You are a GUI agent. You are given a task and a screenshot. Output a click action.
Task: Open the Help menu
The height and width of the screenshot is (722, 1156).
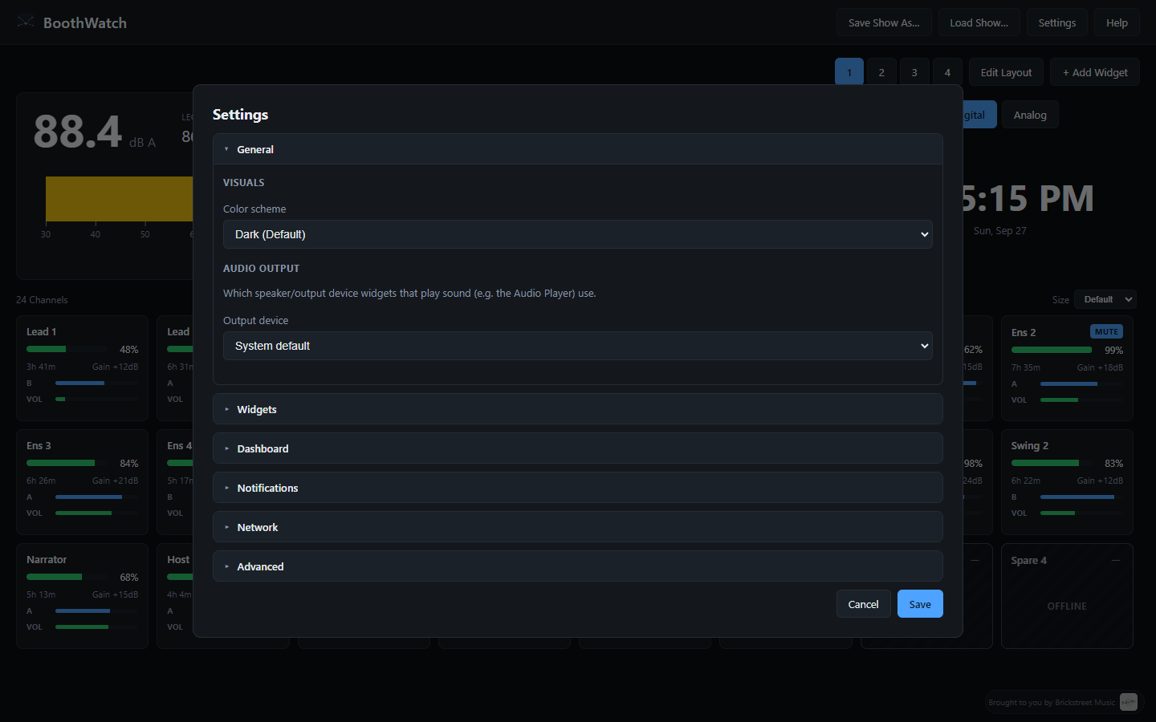pyautogui.click(x=1117, y=22)
